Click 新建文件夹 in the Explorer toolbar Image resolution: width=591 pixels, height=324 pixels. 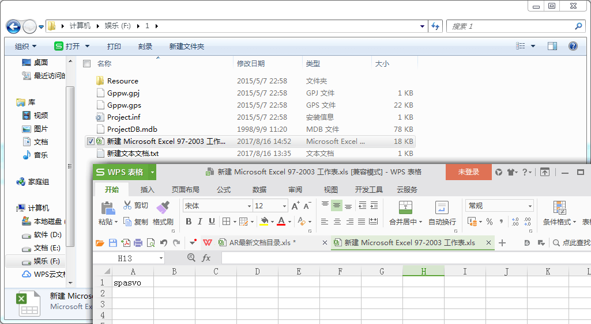point(186,46)
